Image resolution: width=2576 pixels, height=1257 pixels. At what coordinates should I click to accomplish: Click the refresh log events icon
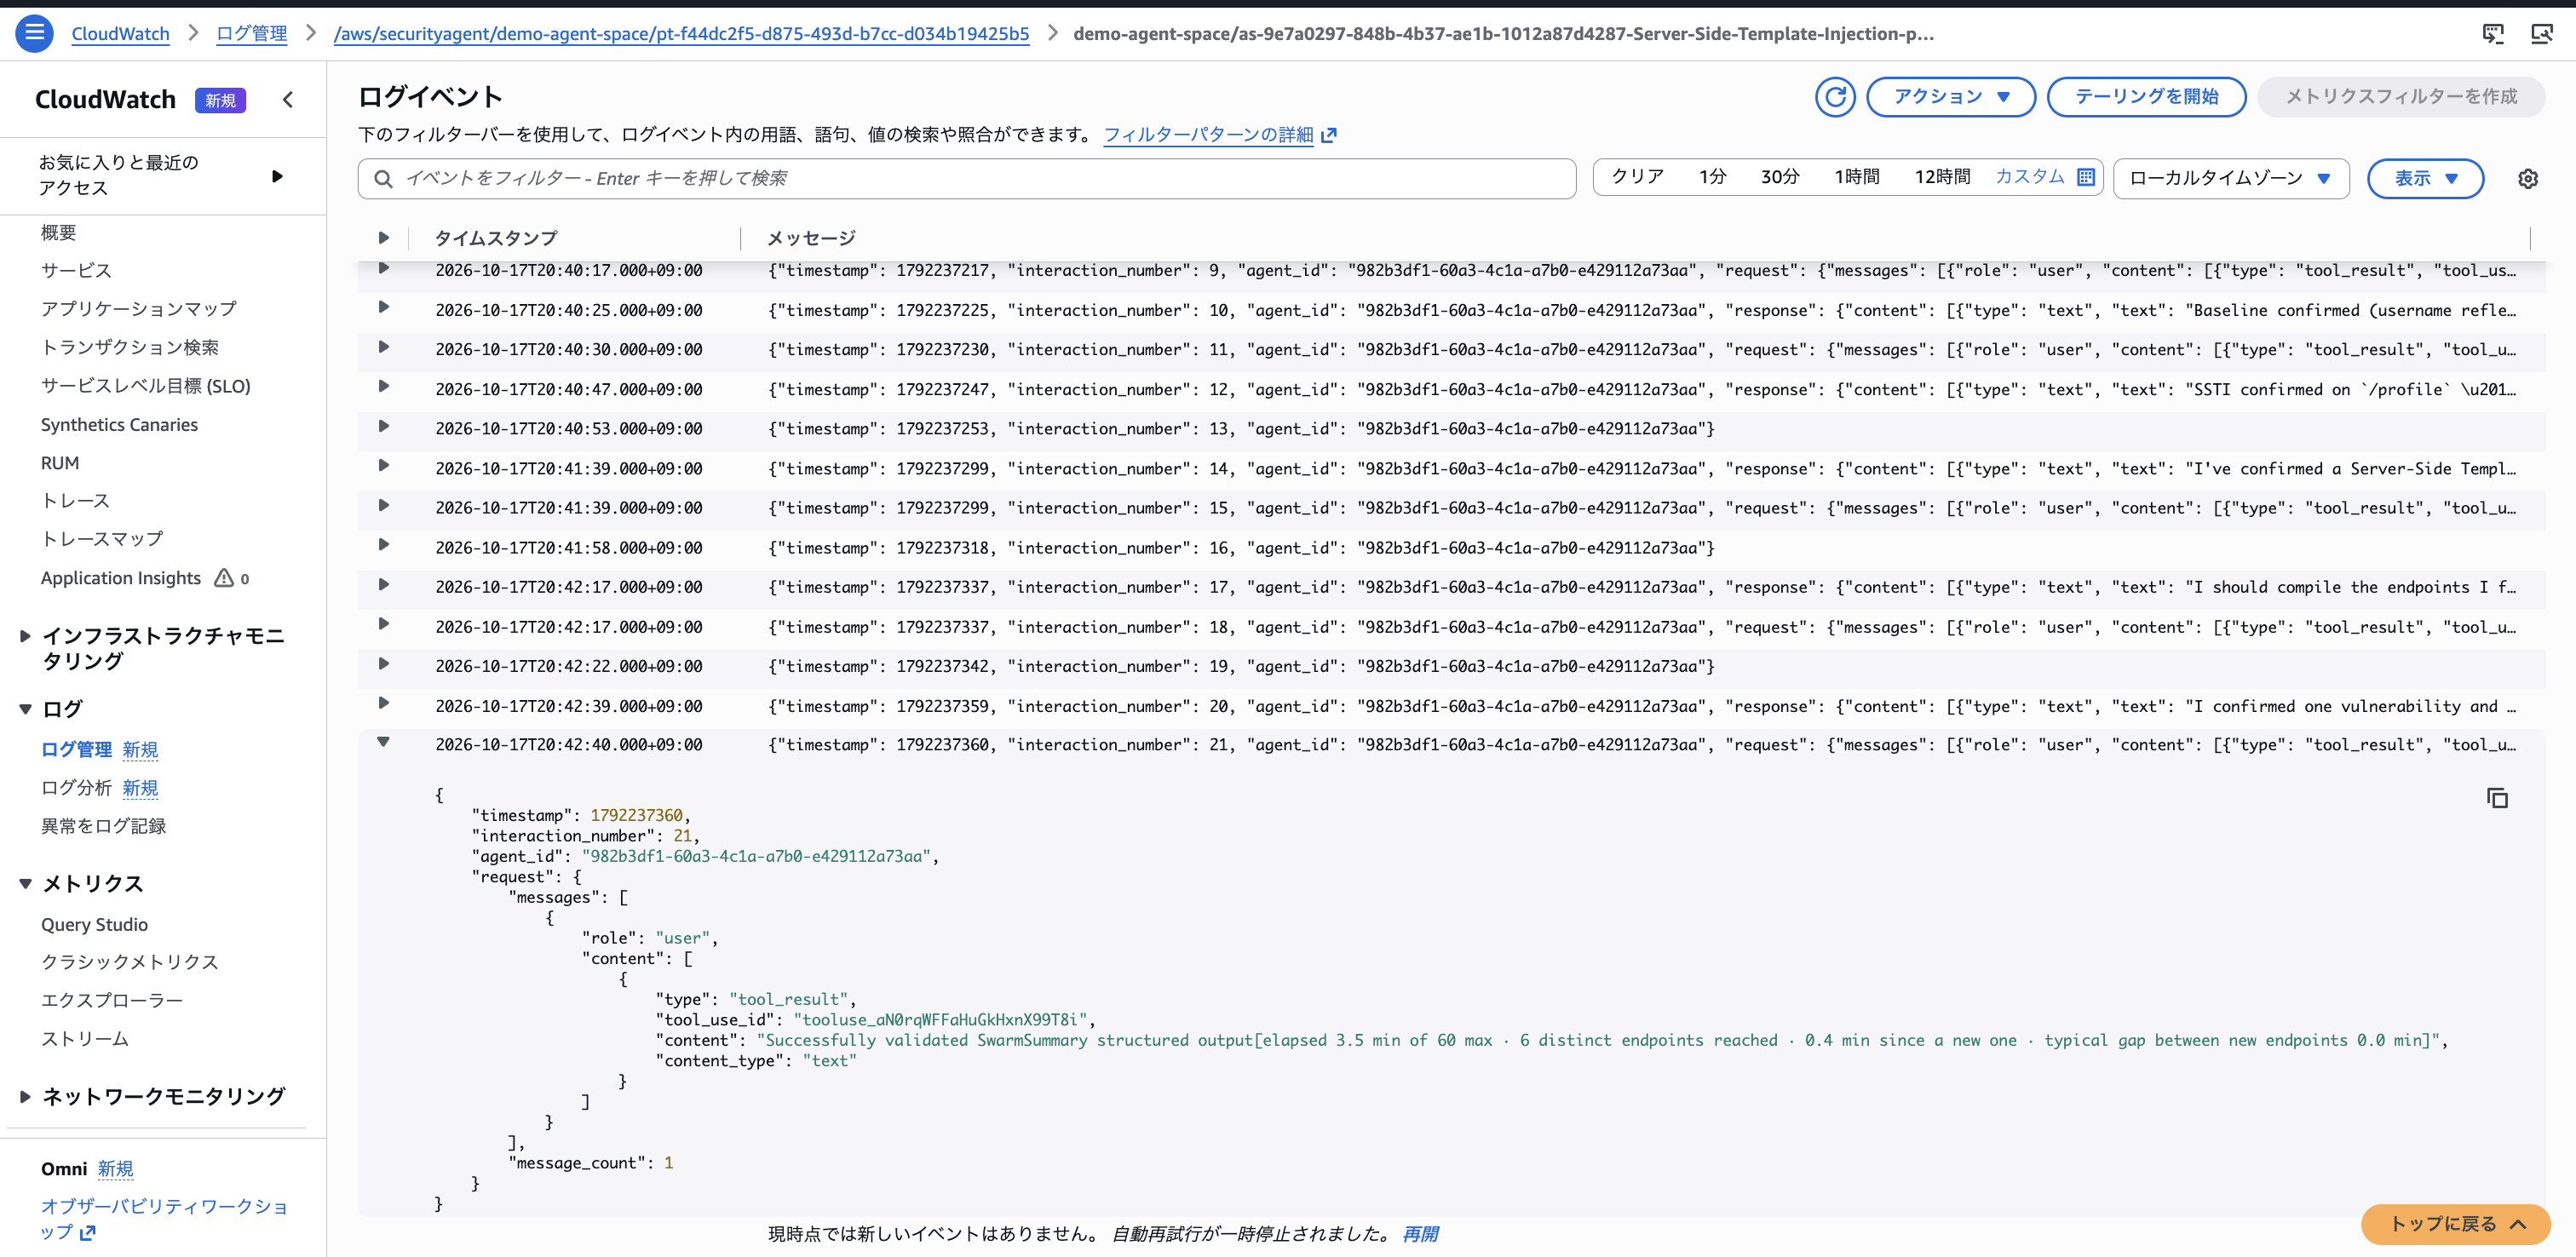click(x=1835, y=97)
